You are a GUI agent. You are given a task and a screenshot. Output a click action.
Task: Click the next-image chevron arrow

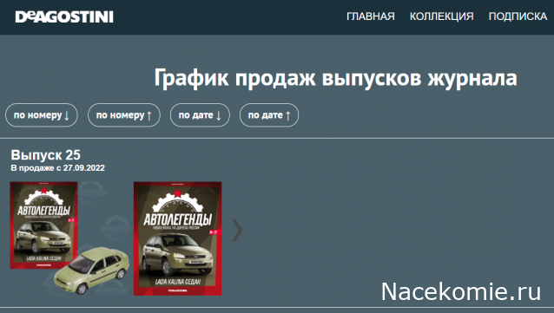point(237,231)
